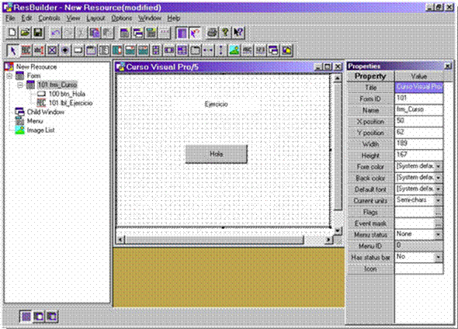The height and width of the screenshot is (329, 458).
Task: Click the New file toolbar icon
Action: click(x=12, y=33)
